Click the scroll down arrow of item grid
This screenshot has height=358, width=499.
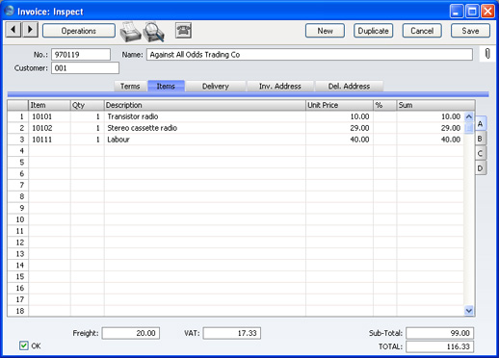469,310
